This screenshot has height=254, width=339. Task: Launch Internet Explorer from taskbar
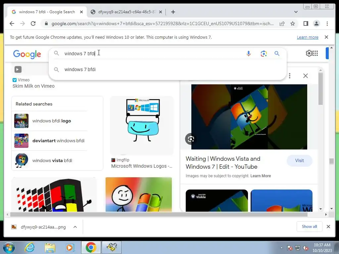click(x=29, y=247)
